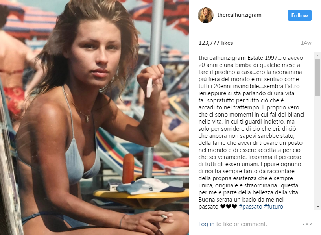The height and width of the screenshot is (235, 321).
Task: Open therealhunzigram username in caption
Action: coord(222,58)
